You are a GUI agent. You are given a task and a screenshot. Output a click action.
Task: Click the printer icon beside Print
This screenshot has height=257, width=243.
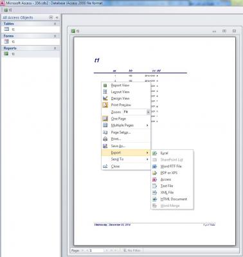105,139
